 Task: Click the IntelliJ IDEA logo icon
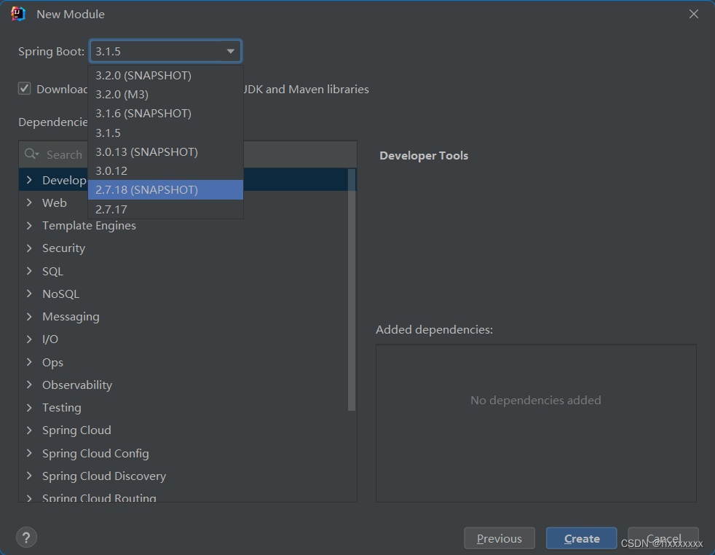coord(18,14)
